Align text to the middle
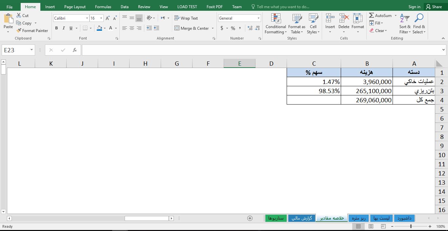The image size is (448, 231). 132,18
